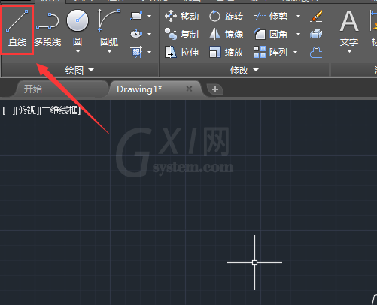Activate the 修剪 trim tool

[x=270, y=17]
